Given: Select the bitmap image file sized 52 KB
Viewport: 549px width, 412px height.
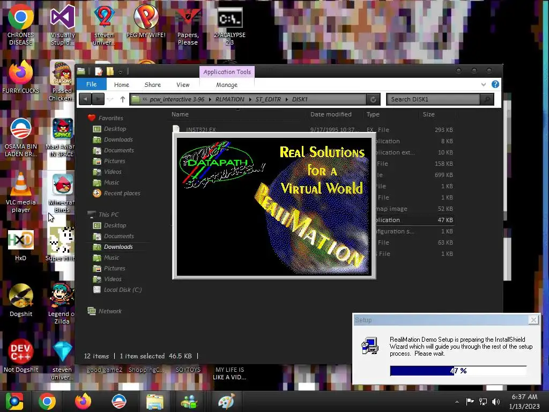Looking at the screenshot, I should (416, 209).
